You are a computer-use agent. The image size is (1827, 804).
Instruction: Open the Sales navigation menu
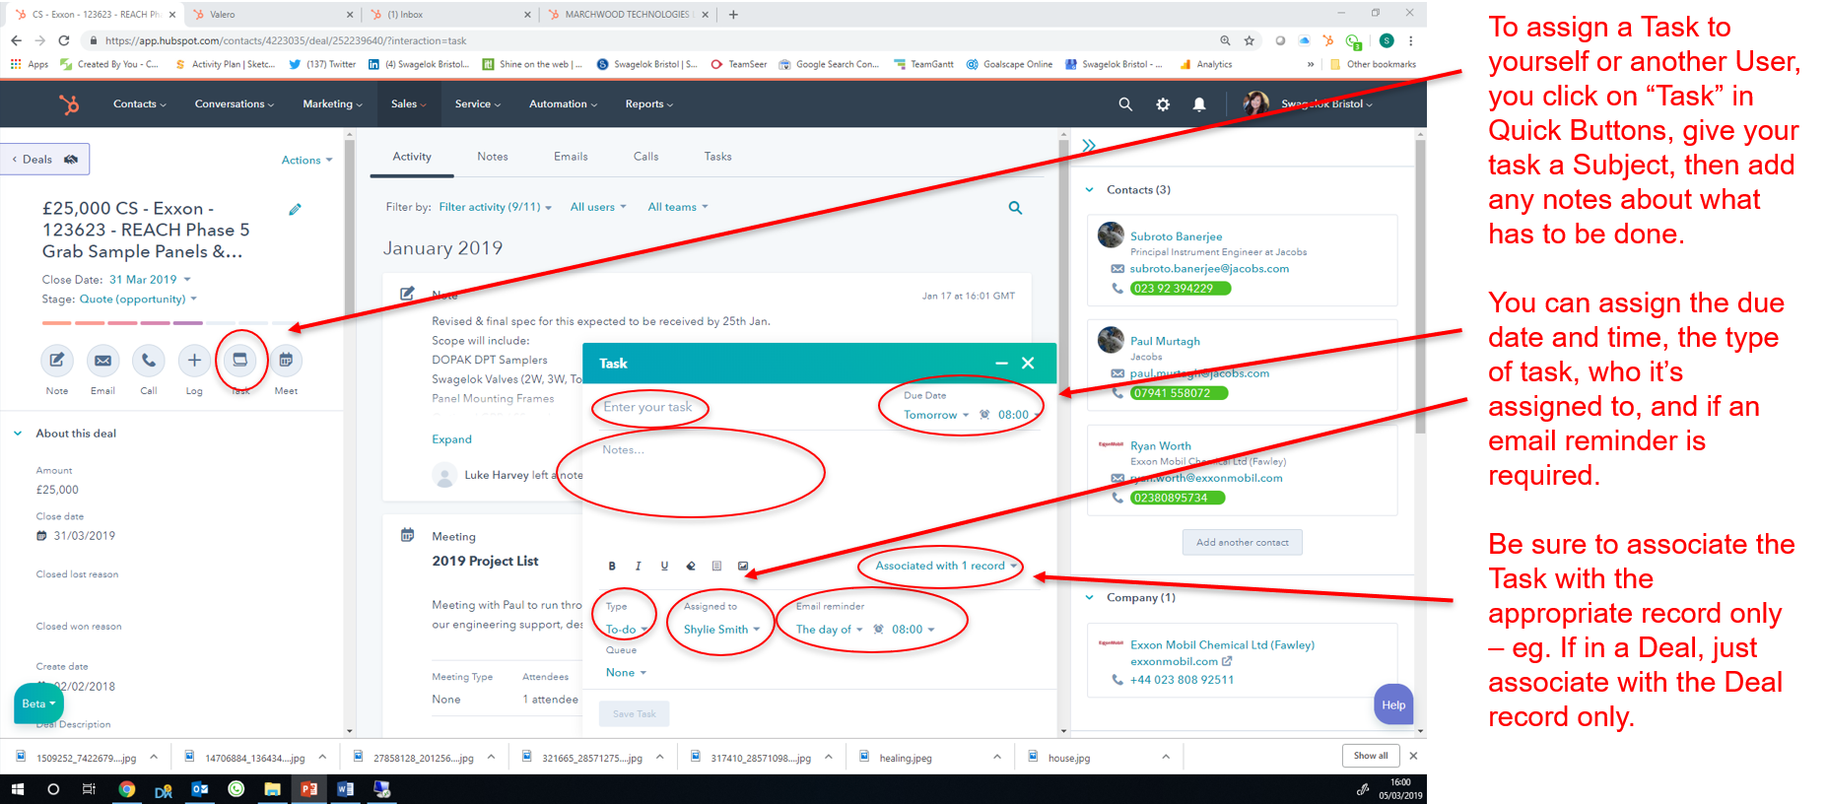click(408, 104)
